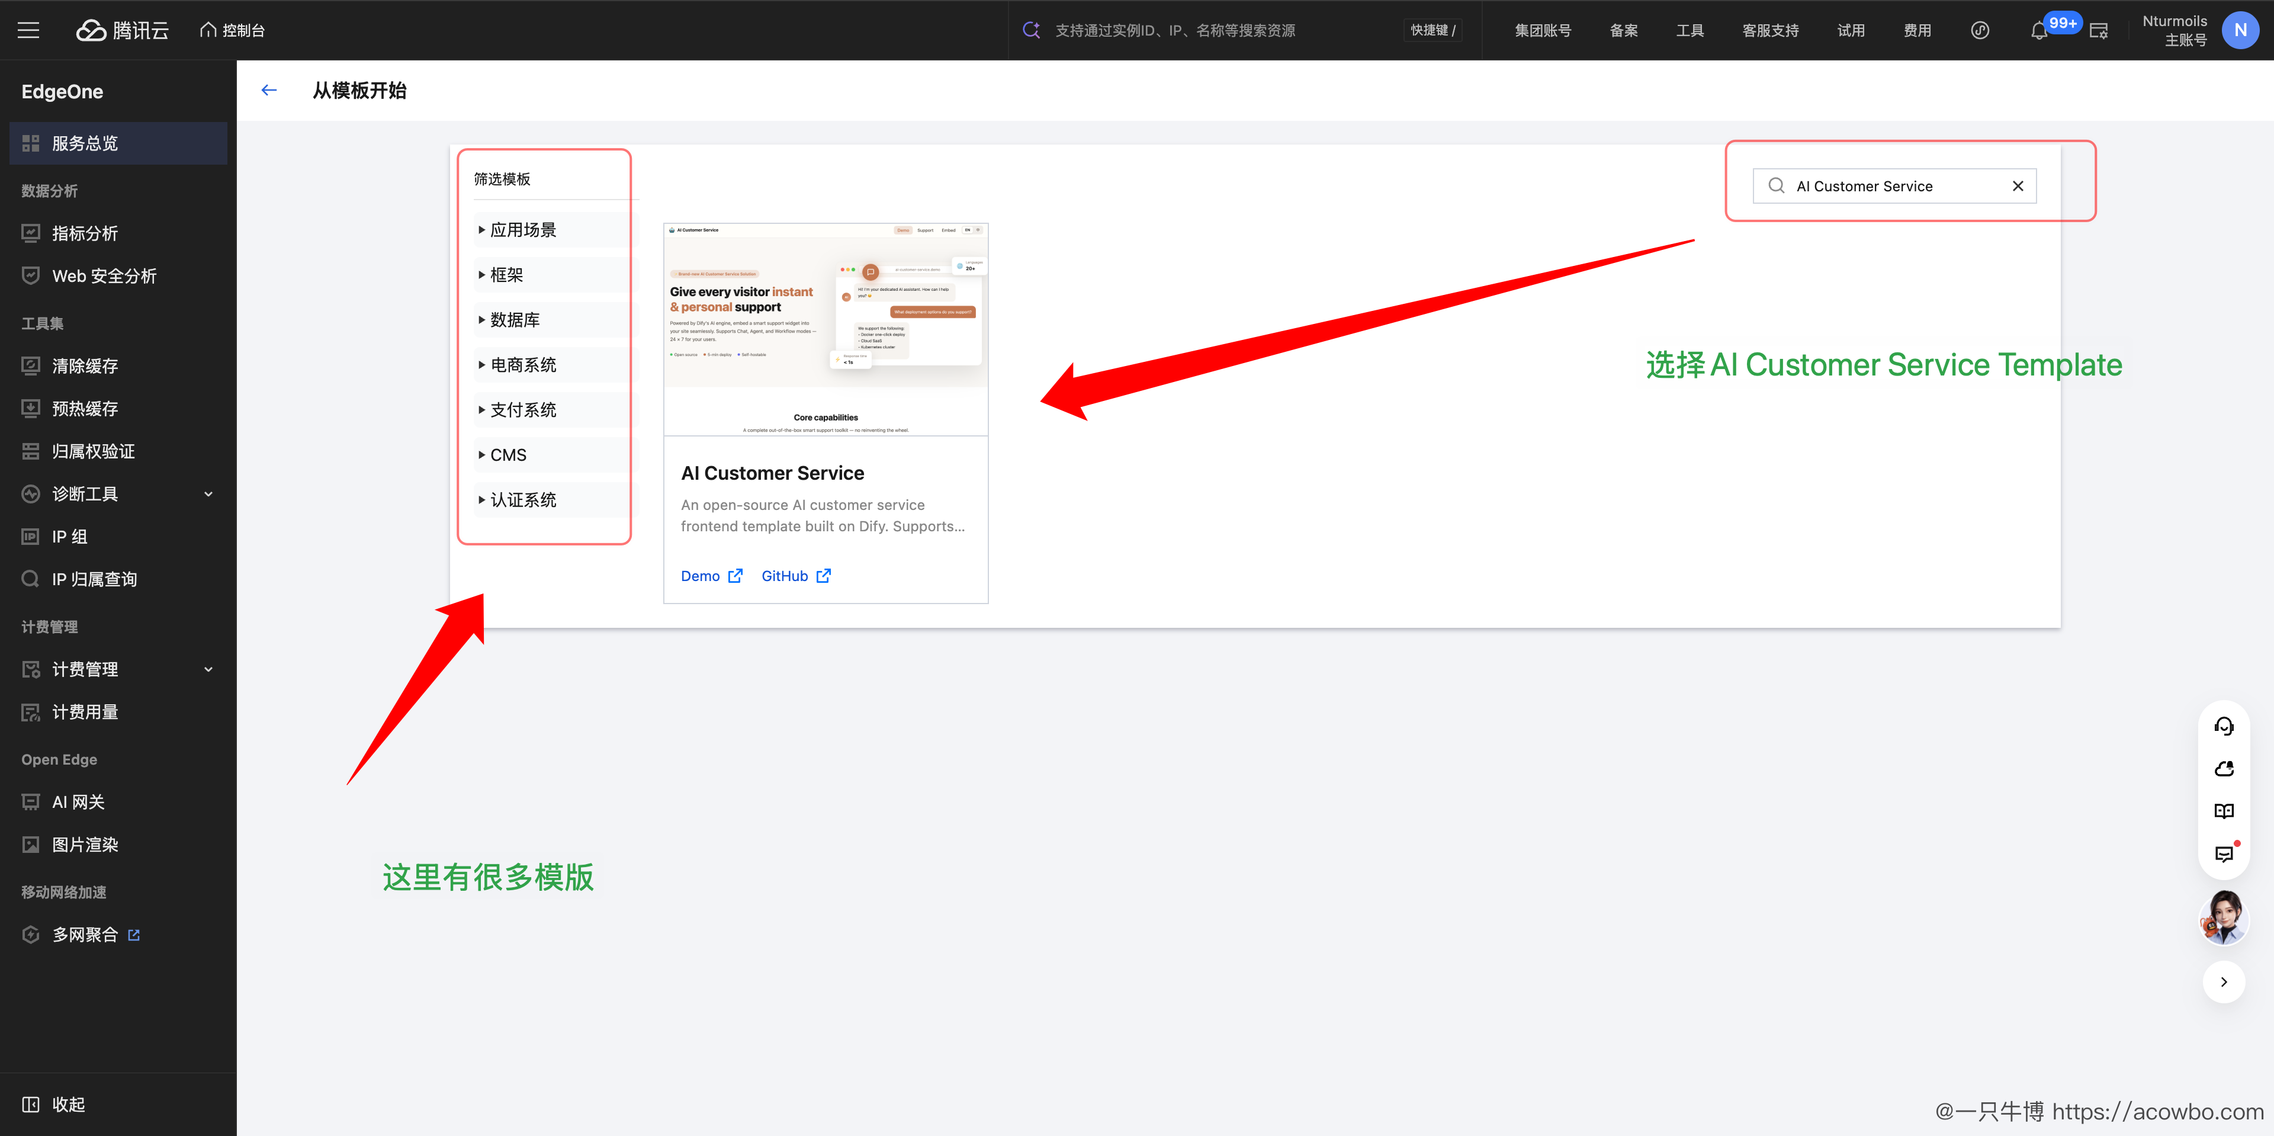Expand the 诊断工具 submenu chevron
2274x1136 pixels.
point(208,493)
